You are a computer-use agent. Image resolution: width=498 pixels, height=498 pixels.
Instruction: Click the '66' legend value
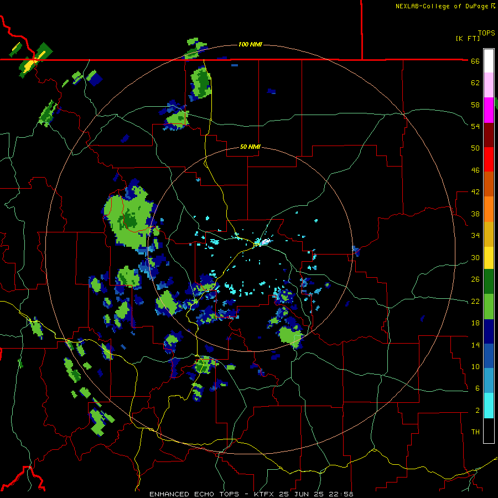[x=475, y=61]
